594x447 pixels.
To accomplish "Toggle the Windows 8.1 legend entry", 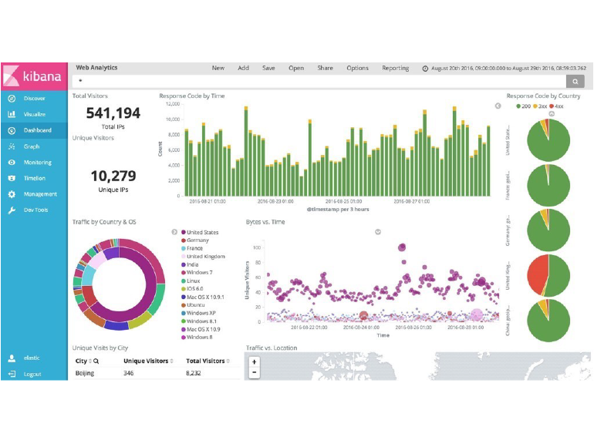I will tap(199, 321).
